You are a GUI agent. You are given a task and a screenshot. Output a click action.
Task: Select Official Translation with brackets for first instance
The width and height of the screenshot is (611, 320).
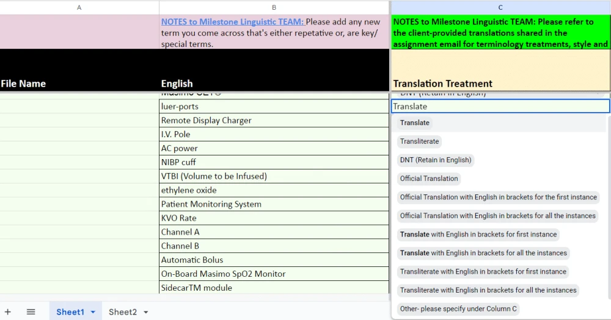click(x=498, y=197)
